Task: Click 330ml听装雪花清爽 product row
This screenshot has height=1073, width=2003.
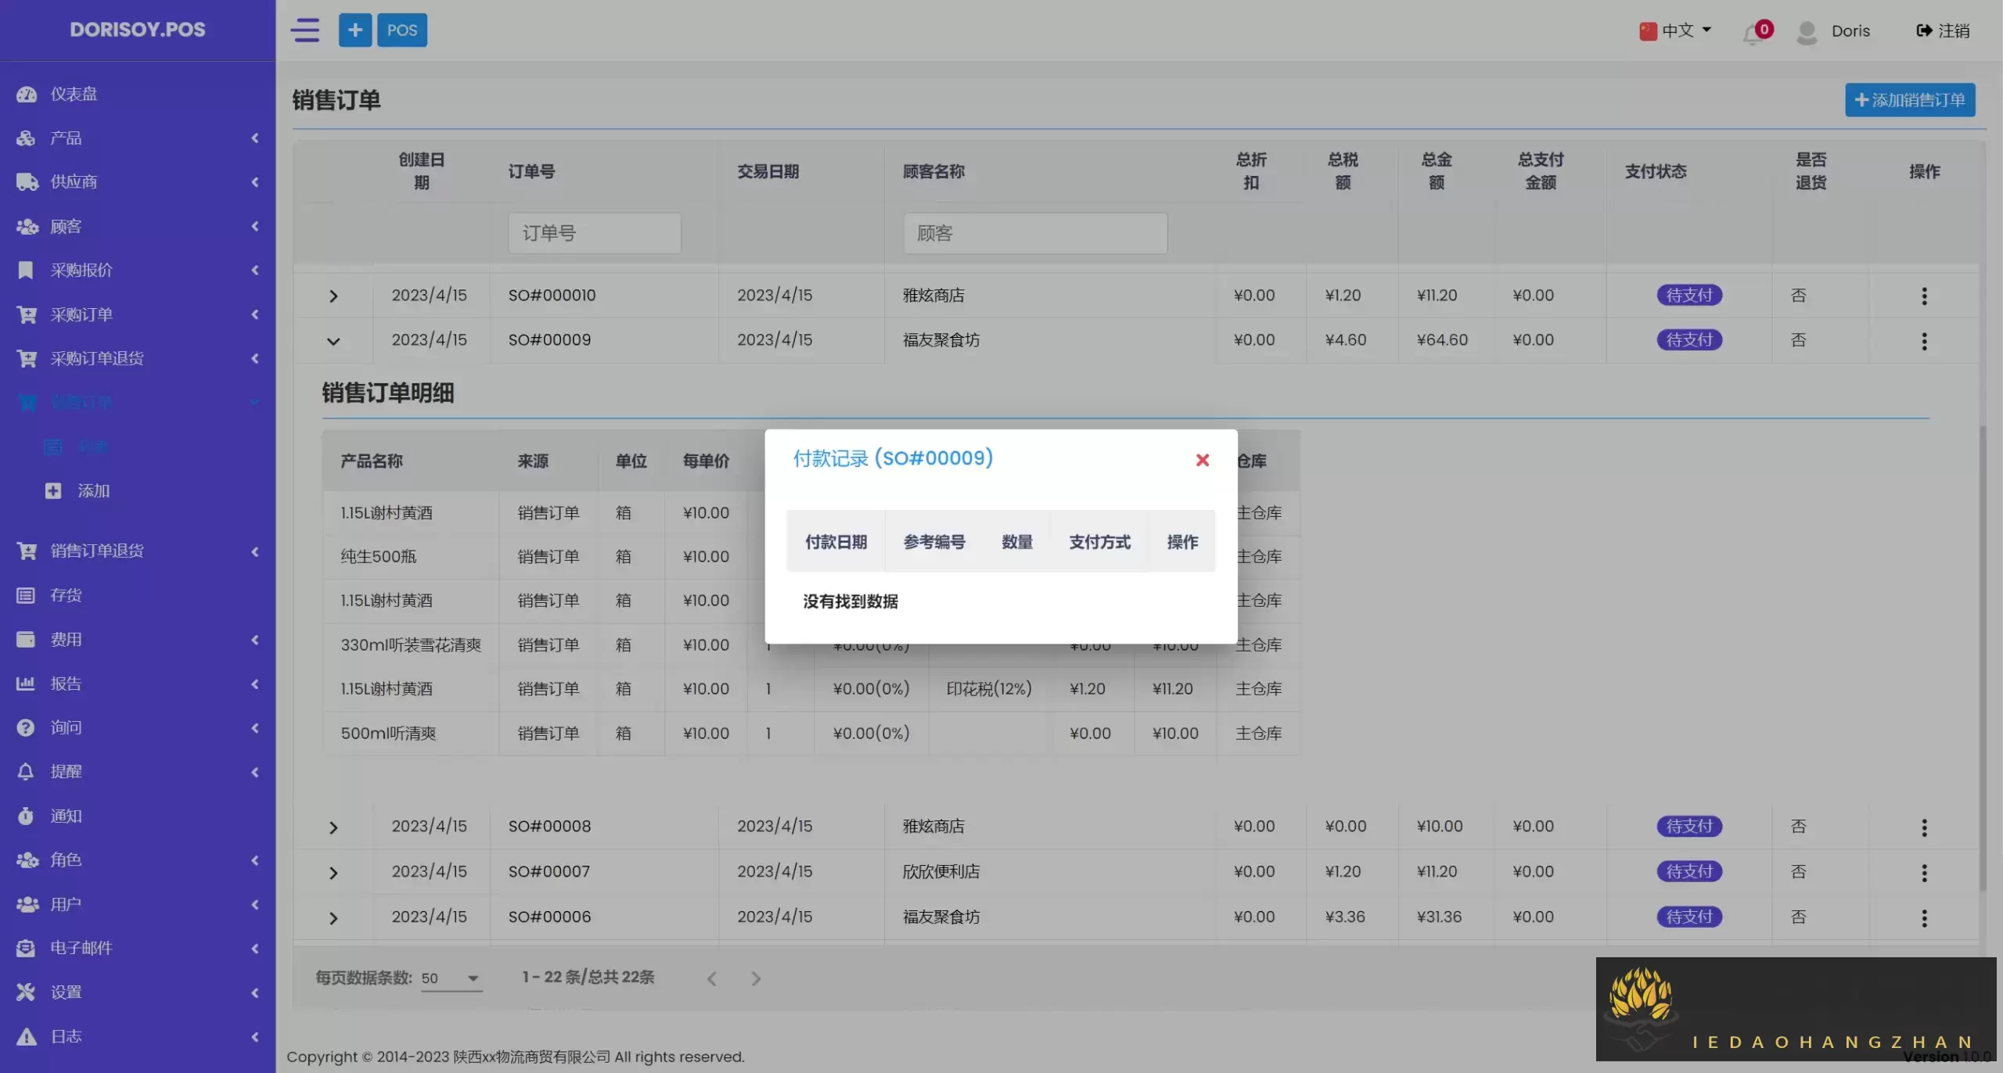Action: [811, 644]
